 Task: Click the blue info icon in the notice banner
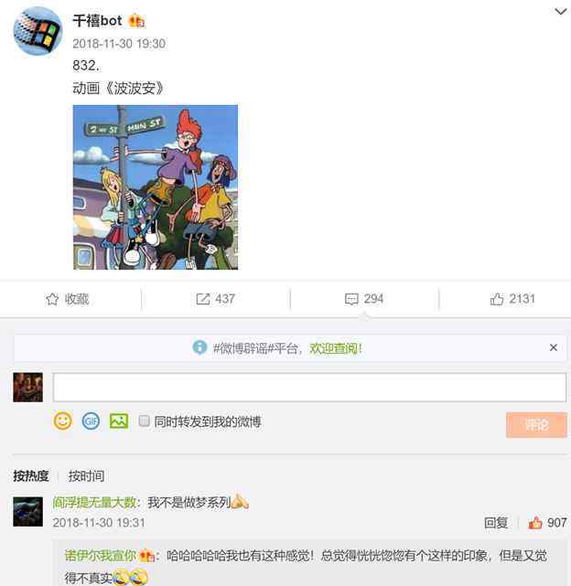coord(199,347)
